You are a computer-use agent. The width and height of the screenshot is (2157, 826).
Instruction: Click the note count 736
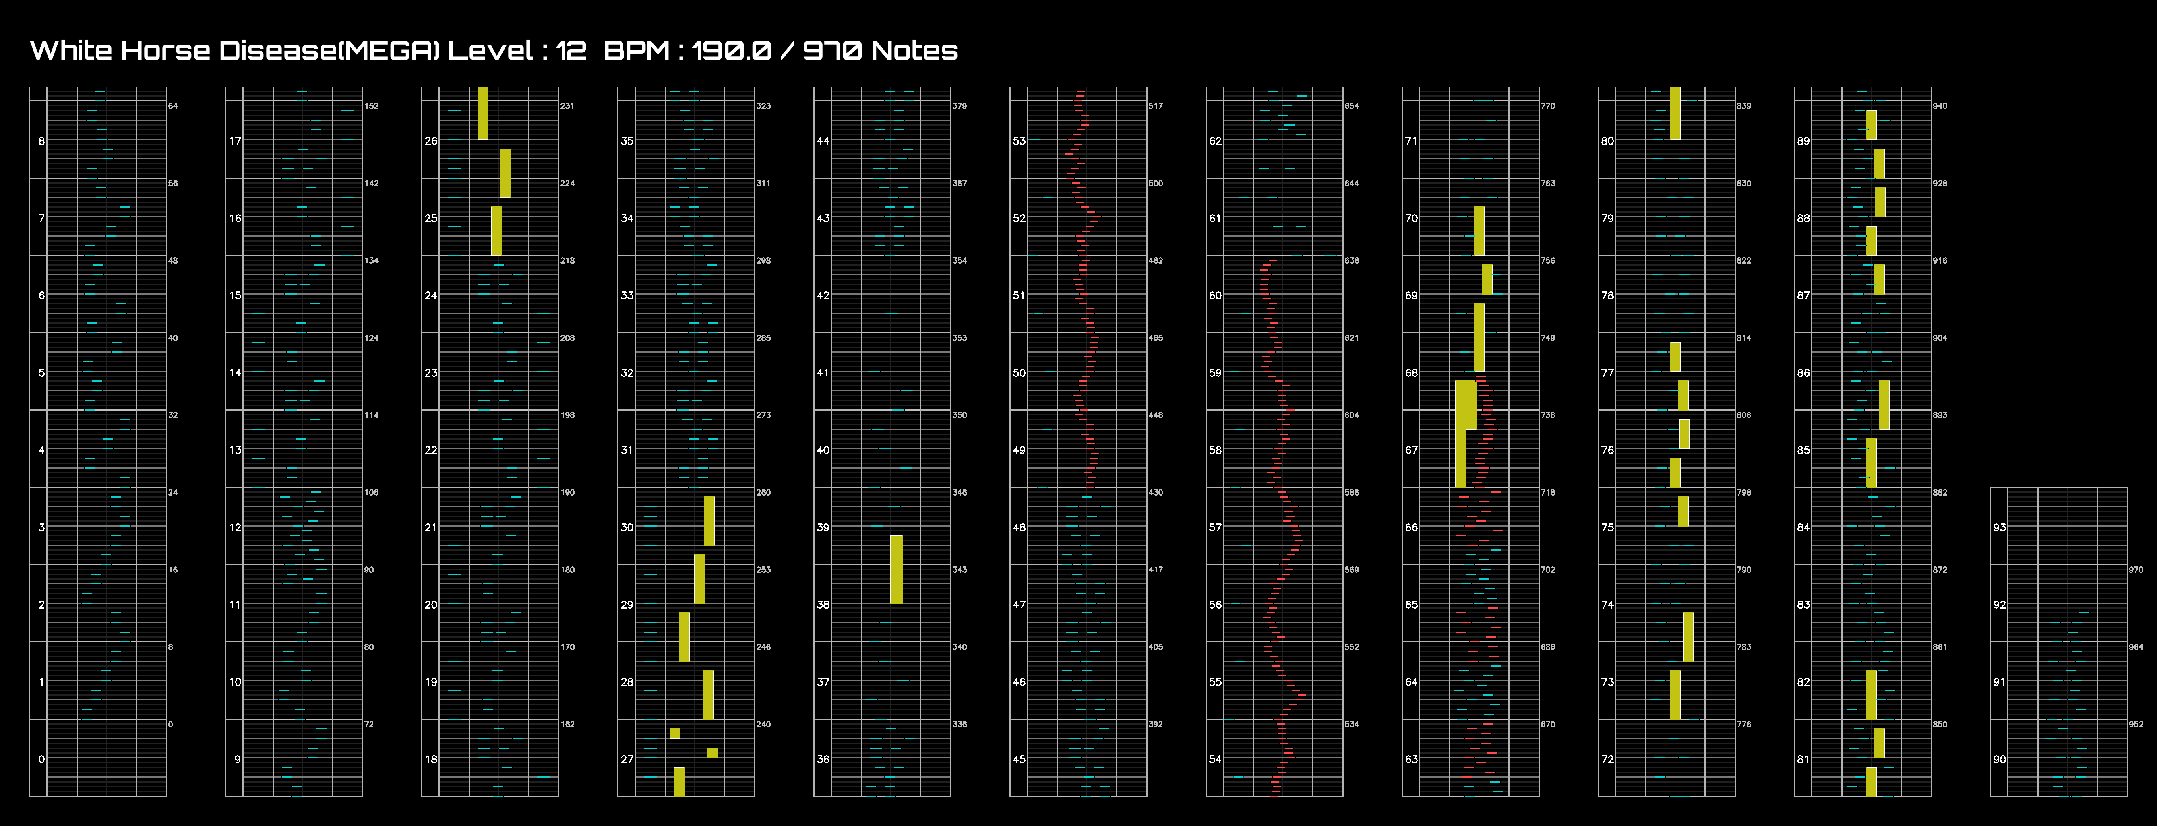[1547, 415]
